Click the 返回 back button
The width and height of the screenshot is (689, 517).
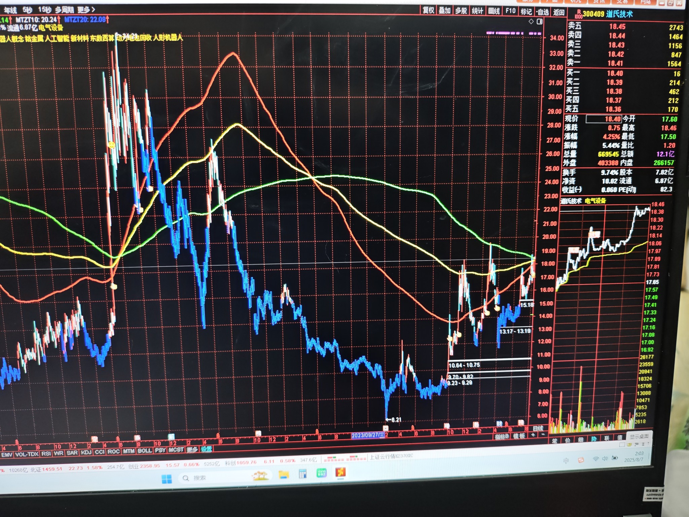point(558,12)
